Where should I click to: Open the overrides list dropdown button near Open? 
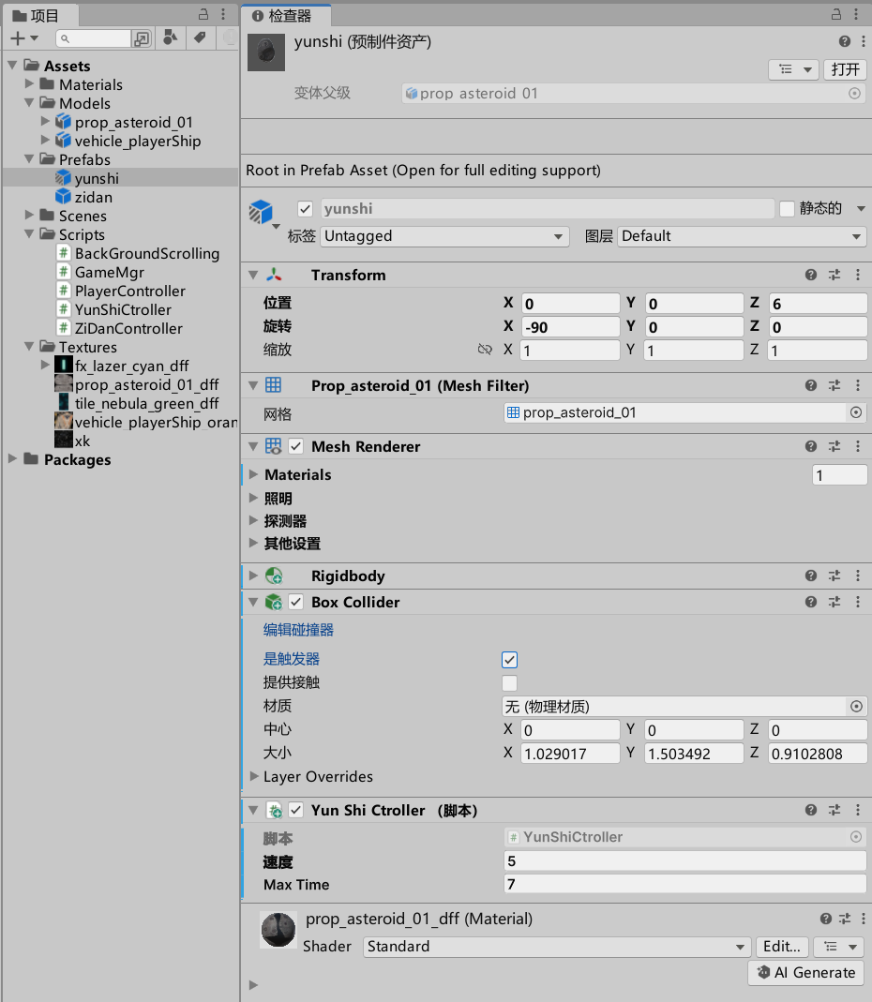tap(793, 69)
